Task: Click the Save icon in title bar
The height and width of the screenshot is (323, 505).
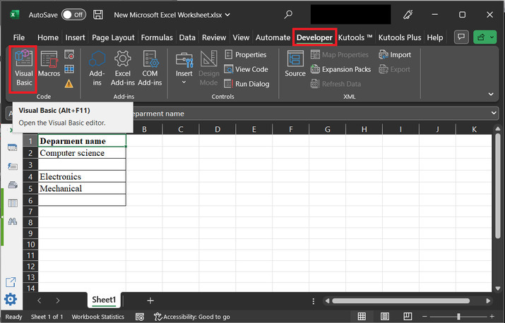Action: point(99,14)
